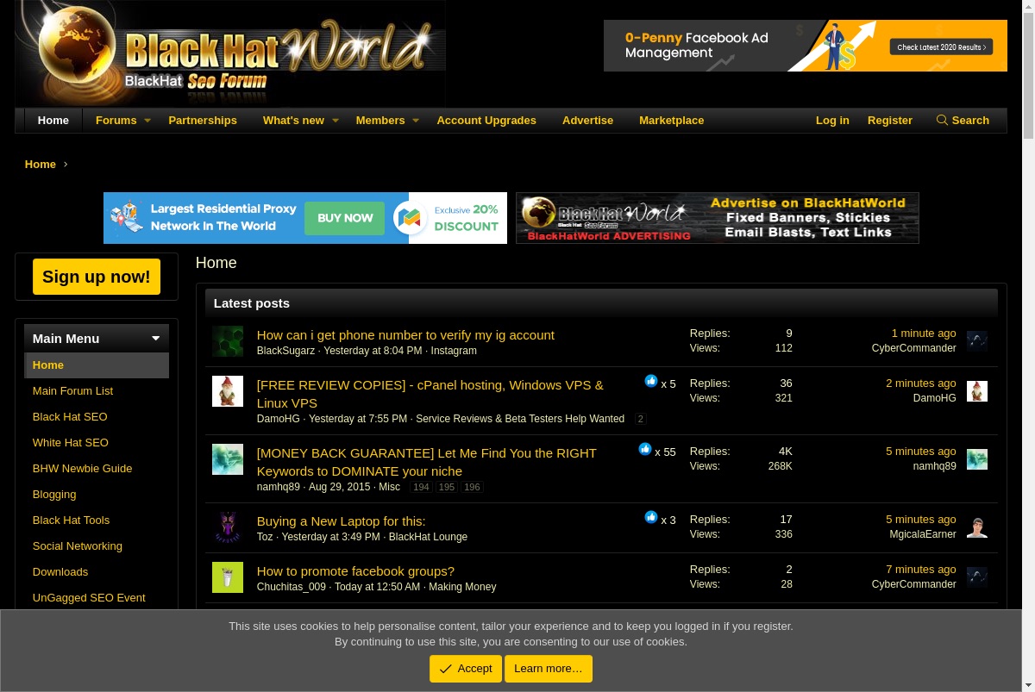Open Buying a New Laptop thread
The image size is (1035, 692).
tap(341, 521)
